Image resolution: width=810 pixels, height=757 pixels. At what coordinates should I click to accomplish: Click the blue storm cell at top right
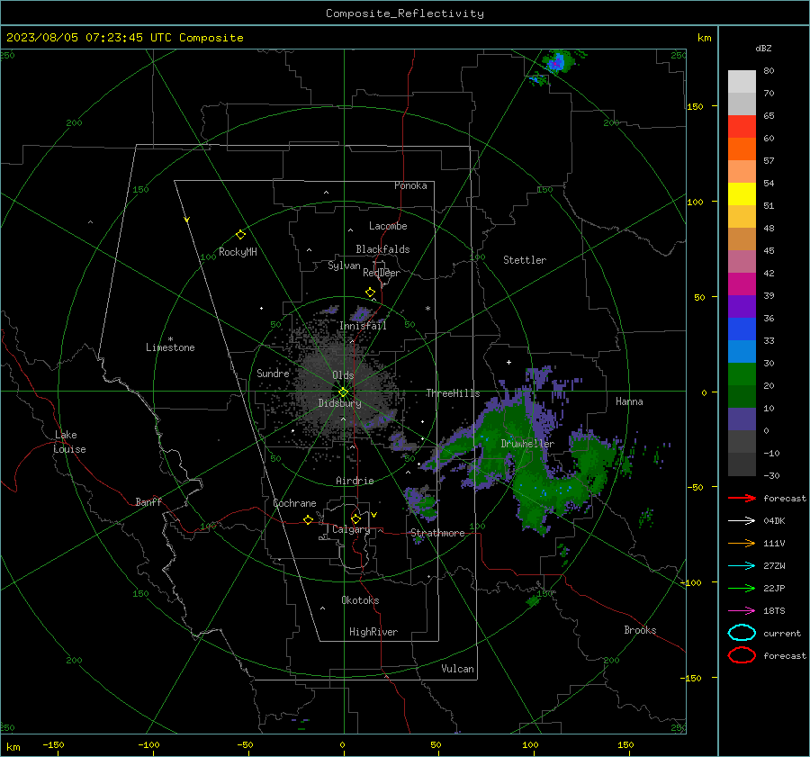[557, 62]
